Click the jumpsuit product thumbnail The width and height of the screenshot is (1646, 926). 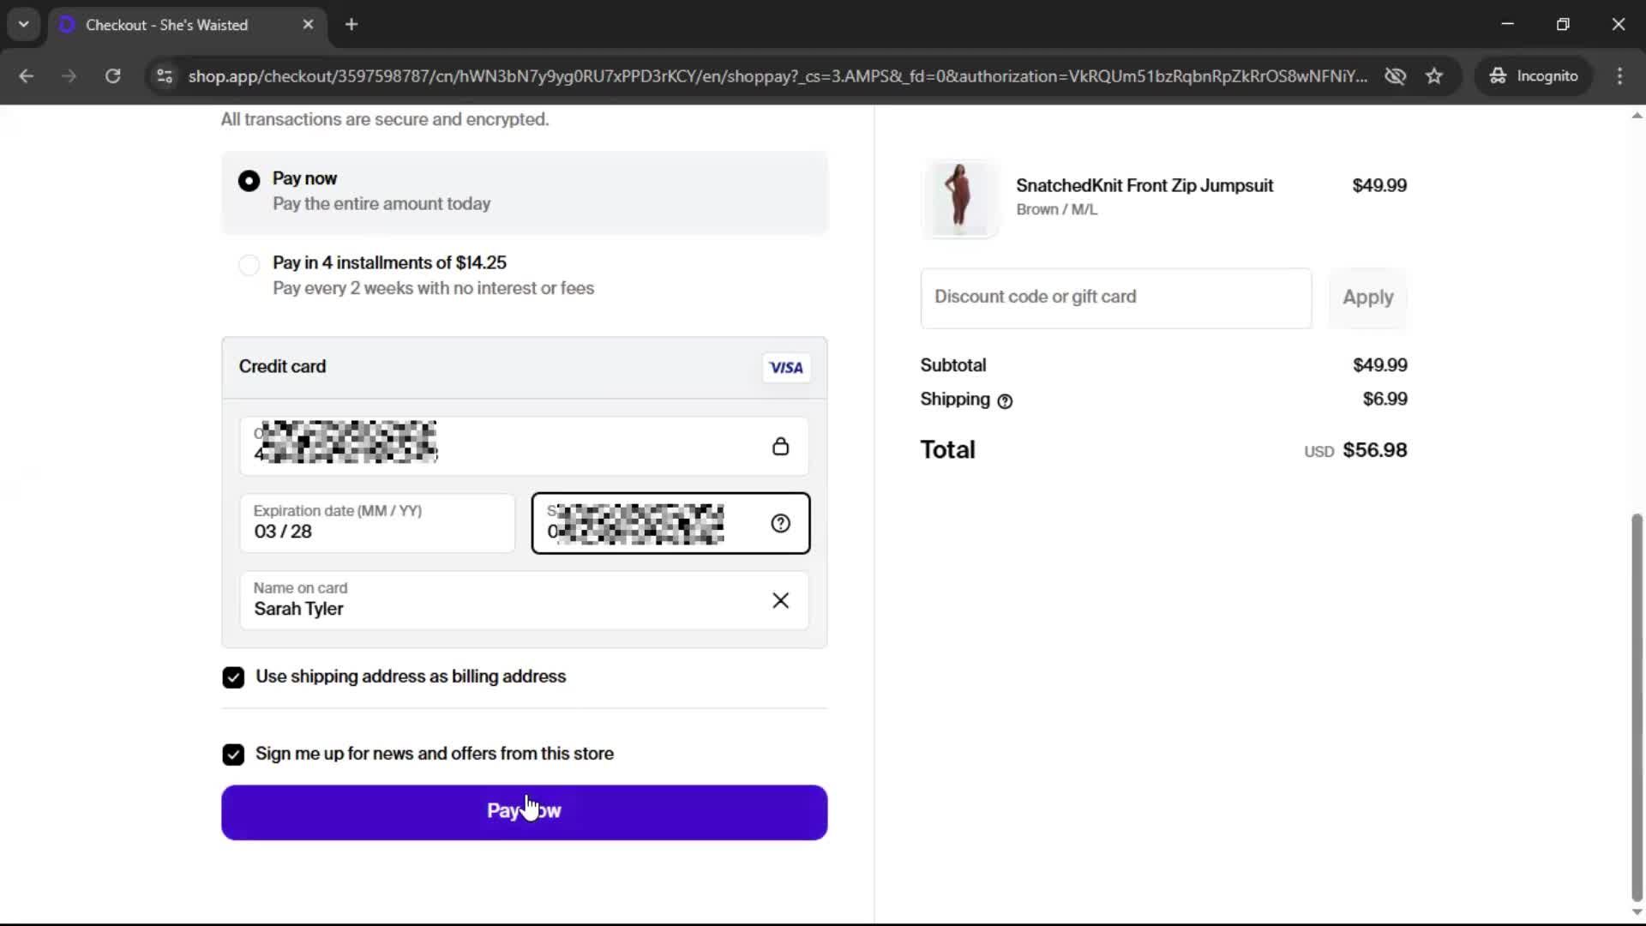[959, 198]
